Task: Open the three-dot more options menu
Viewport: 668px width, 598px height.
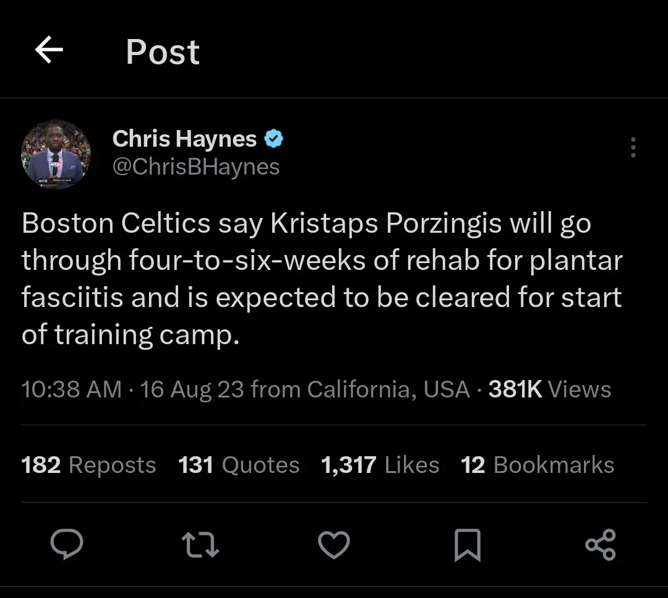Action: click(x=633, y=148)
